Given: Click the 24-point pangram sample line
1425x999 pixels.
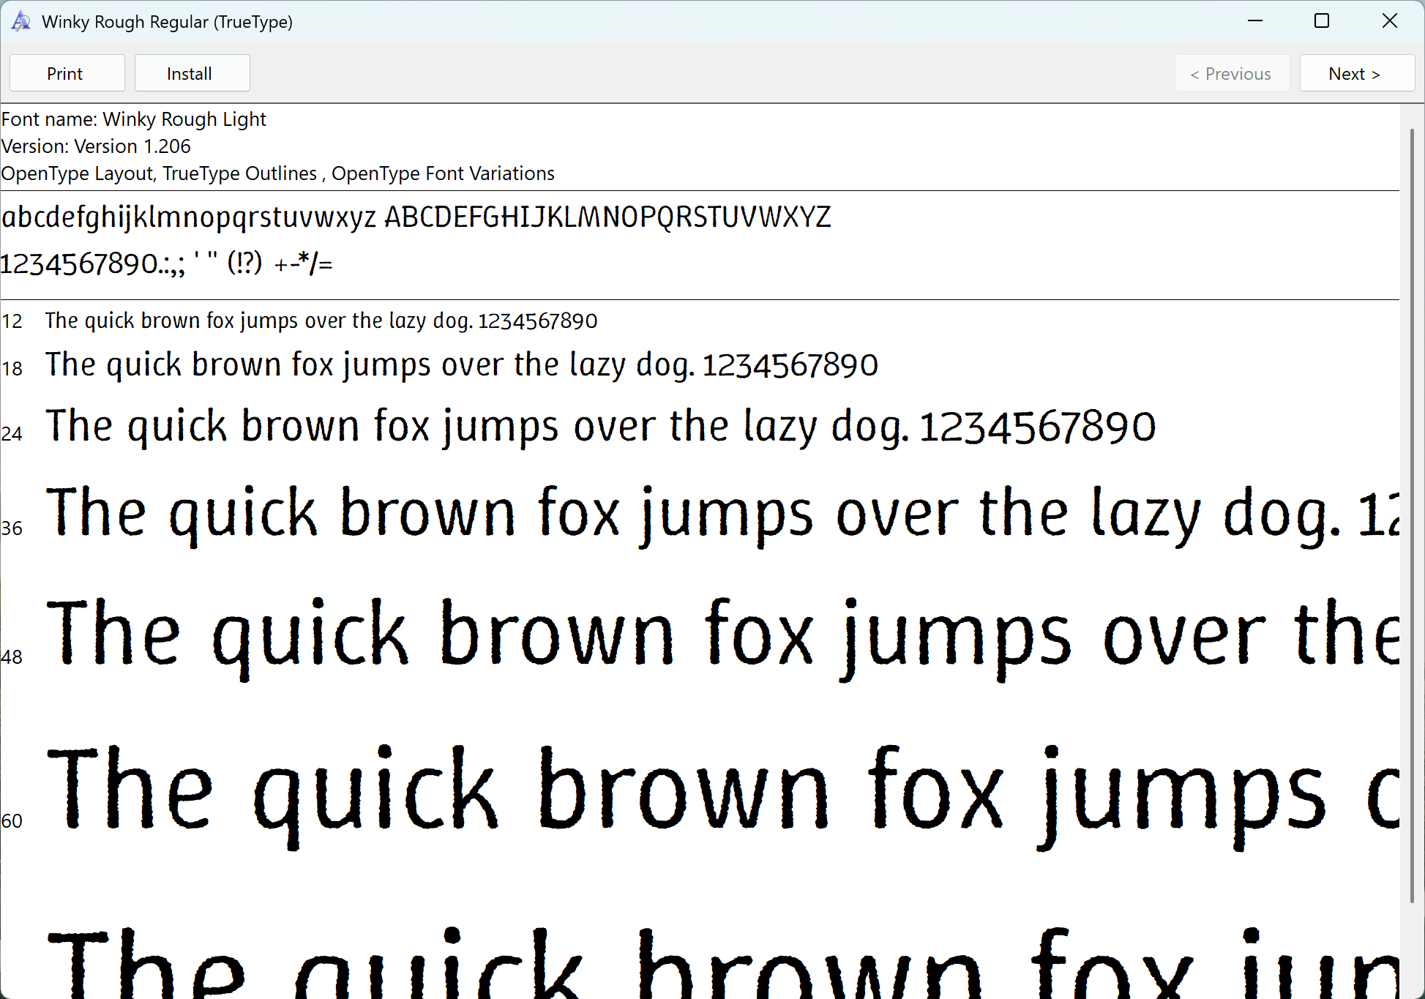Looking at the screenshot, I should [x=601, y=427].
